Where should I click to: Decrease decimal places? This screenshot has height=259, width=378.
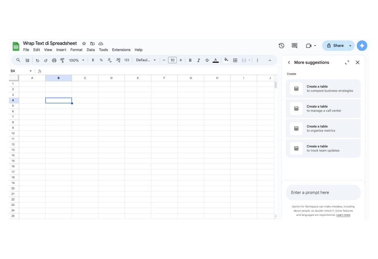pos(109,60)
